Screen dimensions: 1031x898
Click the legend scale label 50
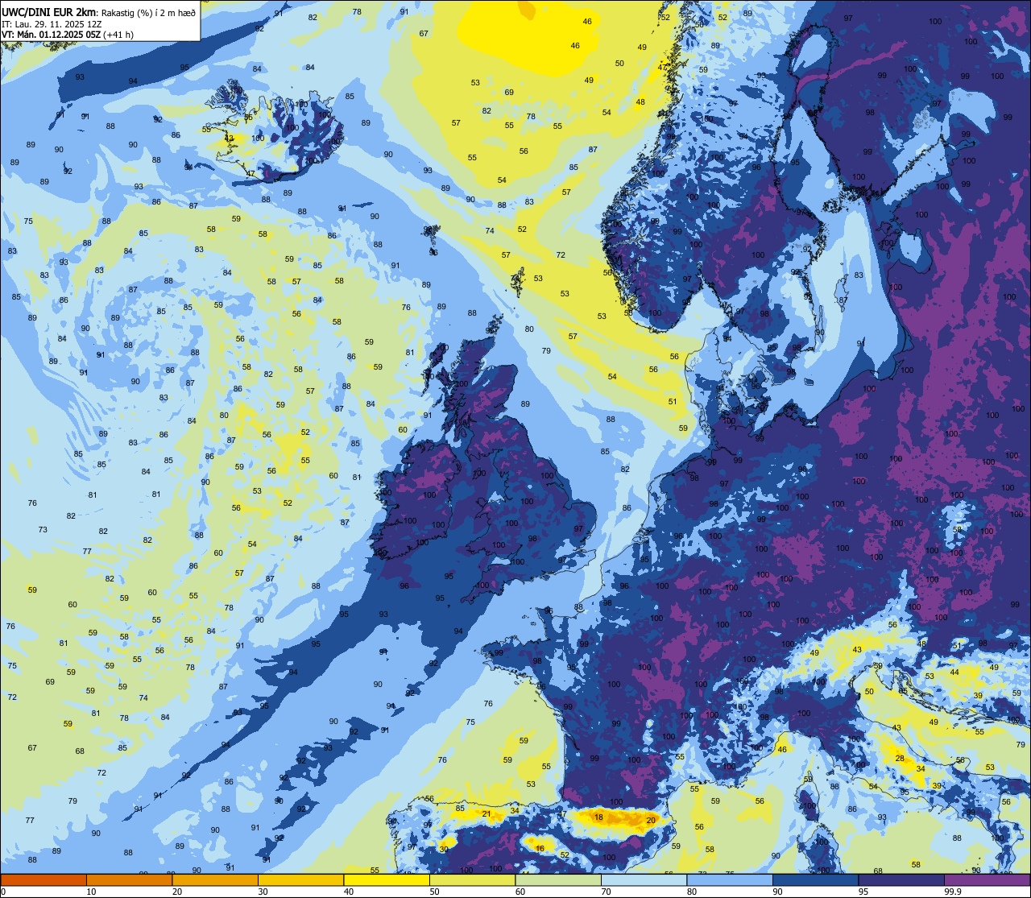[x=434, y=892]
